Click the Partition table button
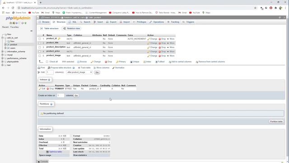The height and width of the screenshot is (163, 289). coord(276,122)
